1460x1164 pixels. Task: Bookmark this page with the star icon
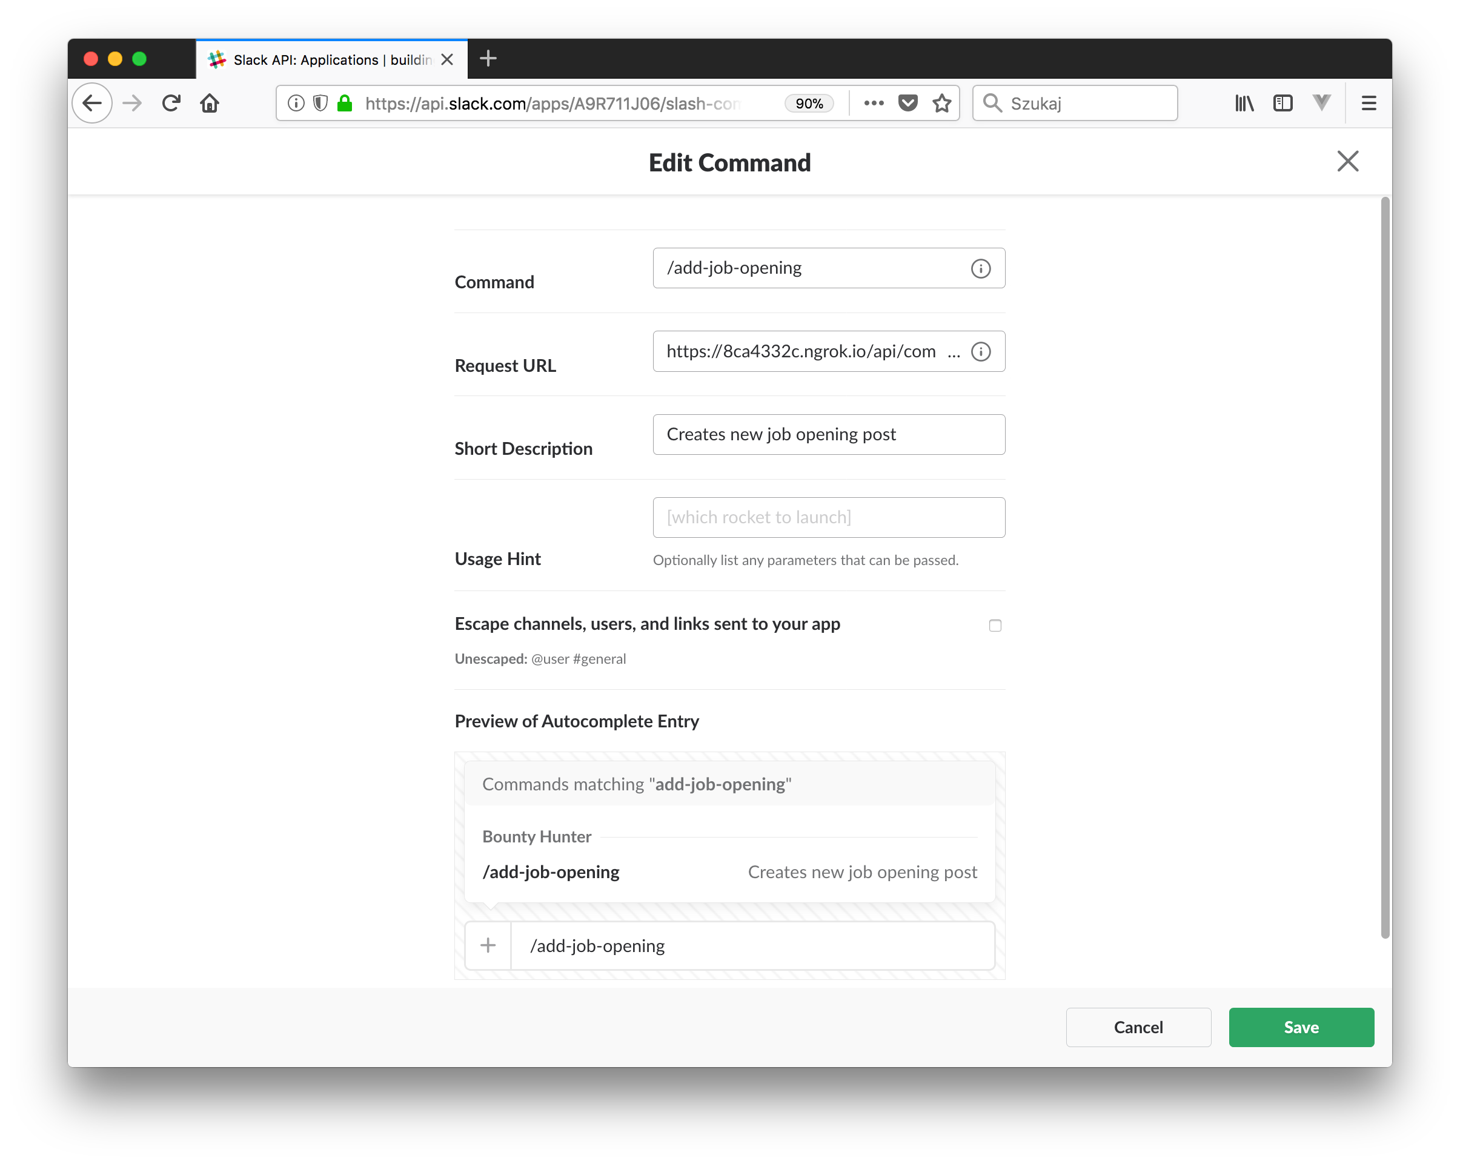click(x=941, y=103)
